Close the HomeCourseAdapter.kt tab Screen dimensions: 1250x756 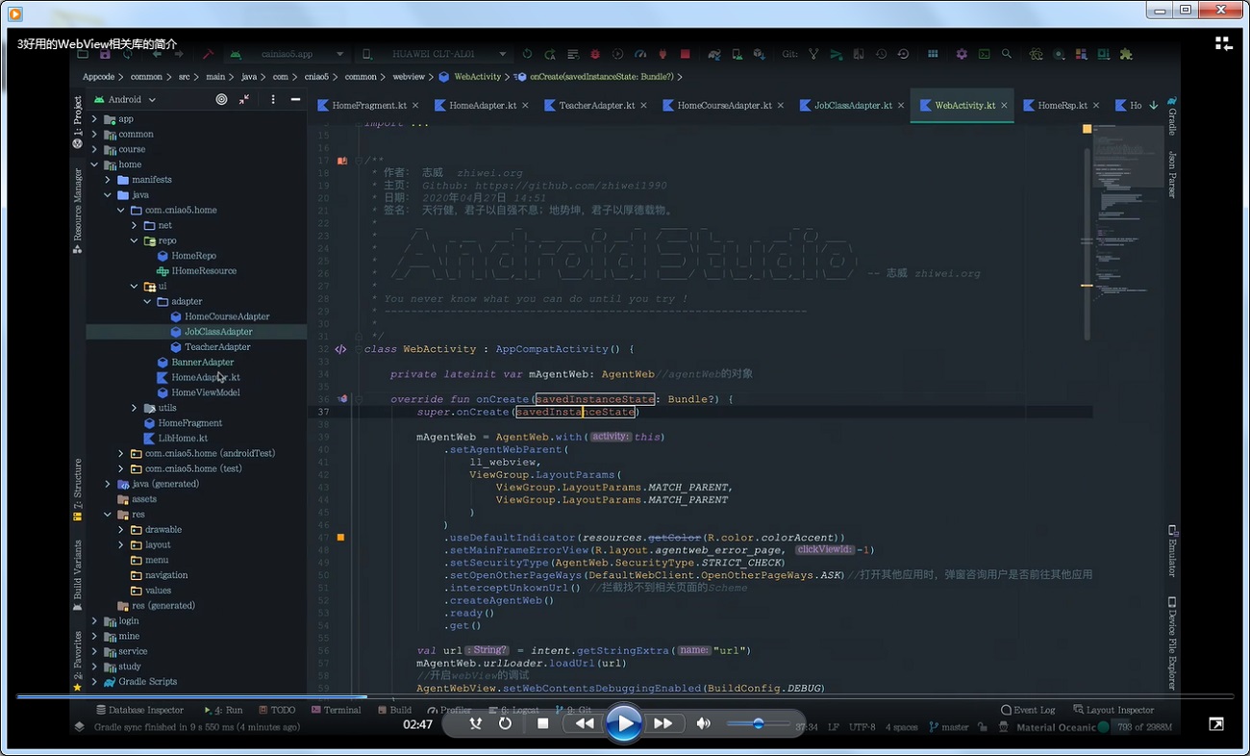(x=780, y=105)
